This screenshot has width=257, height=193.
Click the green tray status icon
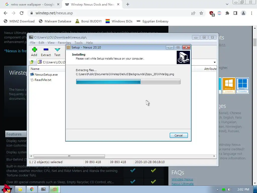click(x=223, y=189)
